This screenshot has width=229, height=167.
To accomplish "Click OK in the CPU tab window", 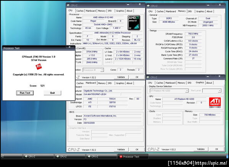I will (x=137, y=77).
